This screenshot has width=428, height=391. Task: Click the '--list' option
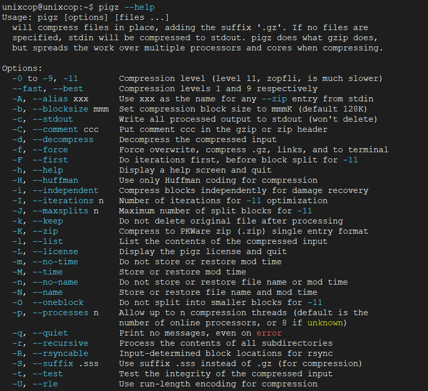[48, 242]
